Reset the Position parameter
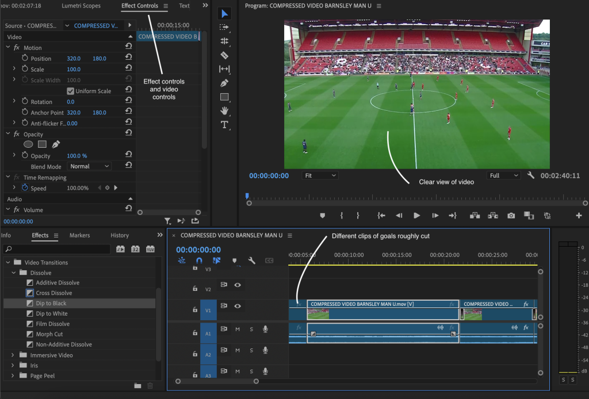 click(128, 58)
